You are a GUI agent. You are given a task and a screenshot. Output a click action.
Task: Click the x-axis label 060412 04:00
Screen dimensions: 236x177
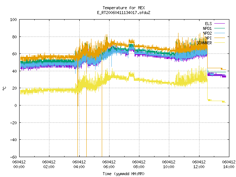(x=79, y=164)
